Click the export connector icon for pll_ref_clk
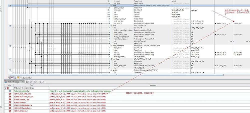 pyautogui.click(x=109, y=10)
